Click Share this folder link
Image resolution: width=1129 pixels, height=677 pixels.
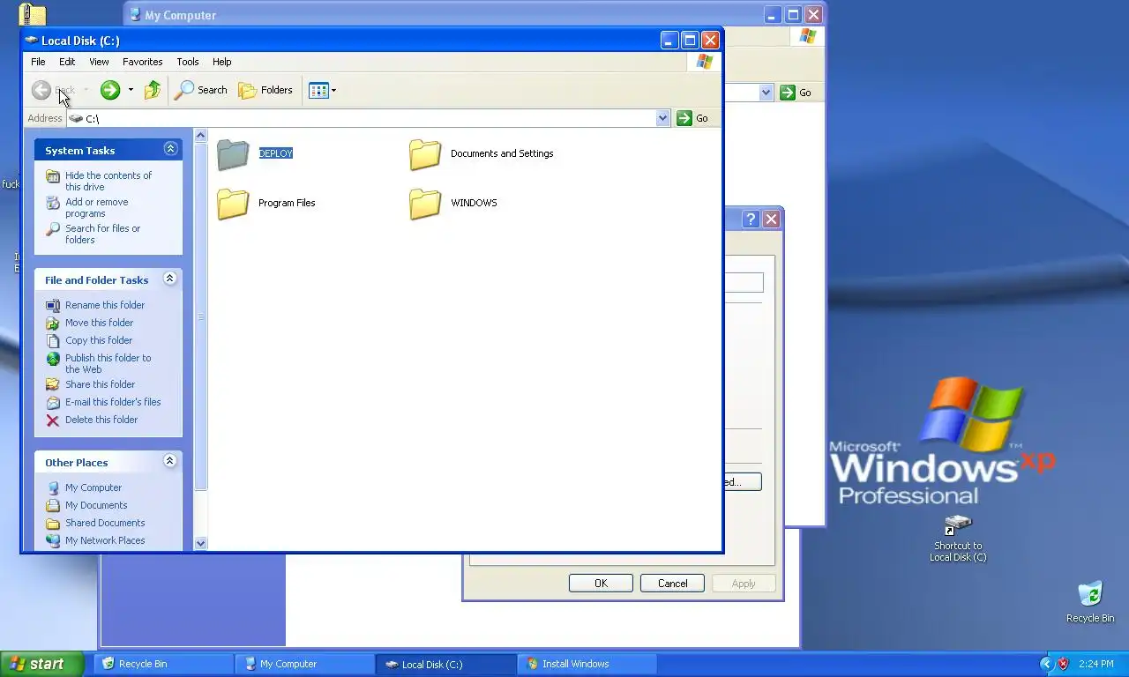pyautogui.click(x=101, y=384)
